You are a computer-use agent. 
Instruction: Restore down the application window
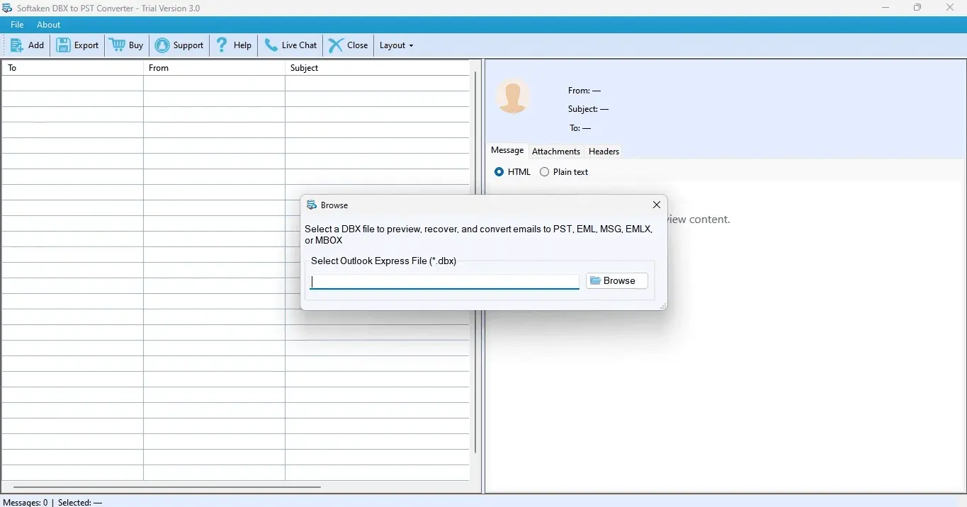click(918, 8)
